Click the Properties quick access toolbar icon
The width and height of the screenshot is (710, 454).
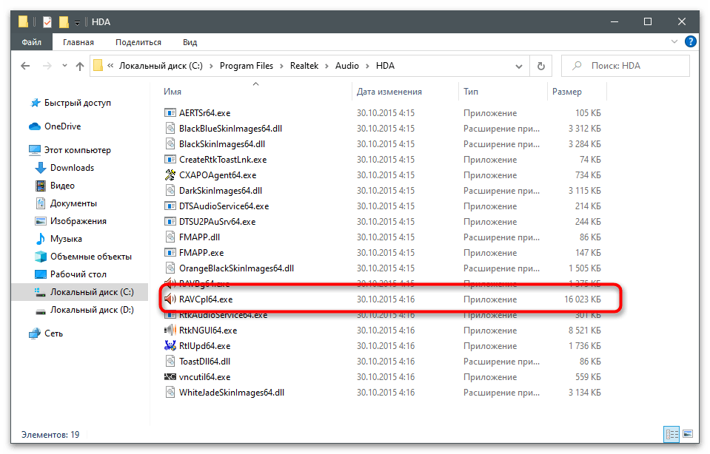(x=47, y=21)
